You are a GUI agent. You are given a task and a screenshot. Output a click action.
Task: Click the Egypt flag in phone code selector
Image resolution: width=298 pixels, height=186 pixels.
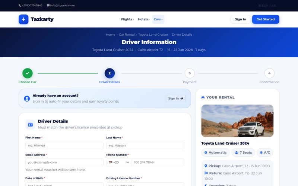coord(110,162)
